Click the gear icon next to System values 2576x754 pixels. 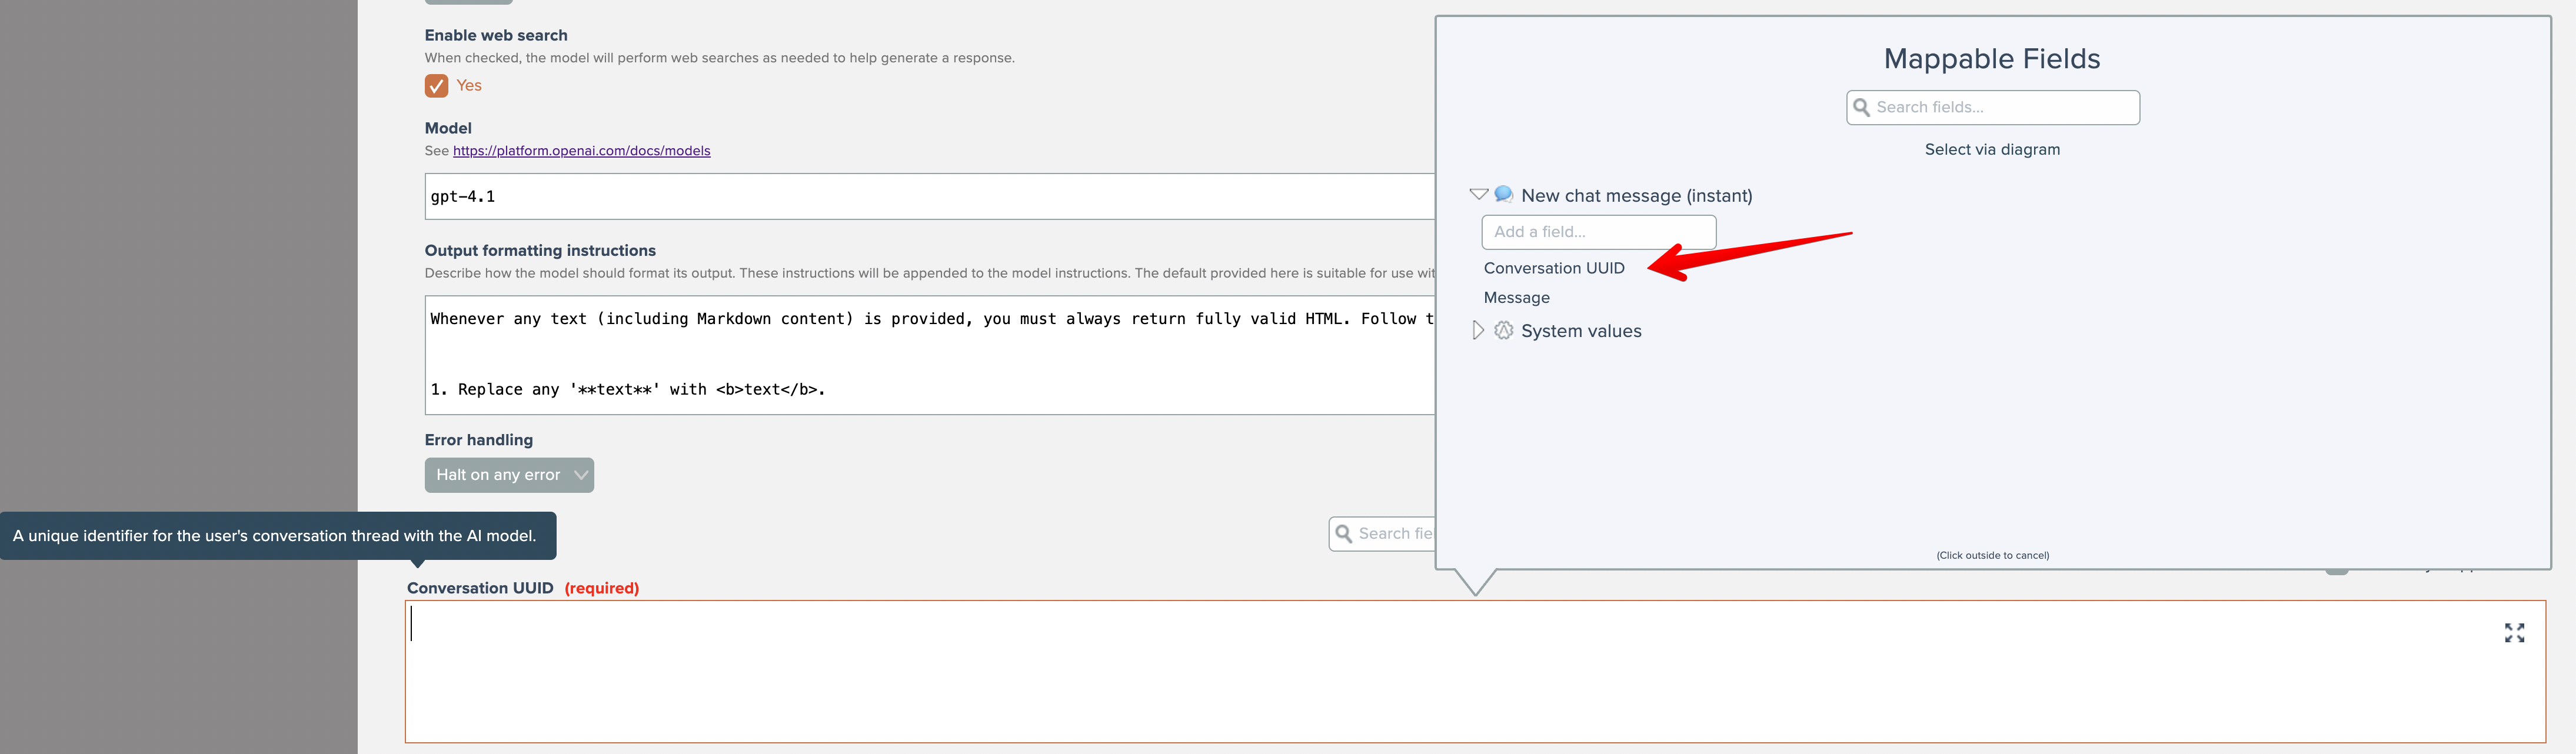pyautogui.click(x=1503, y=330)
